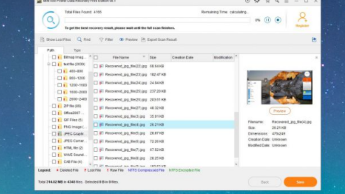The image size is (345, 194).
Task: Switch to the Path tab
Action: 51,50
